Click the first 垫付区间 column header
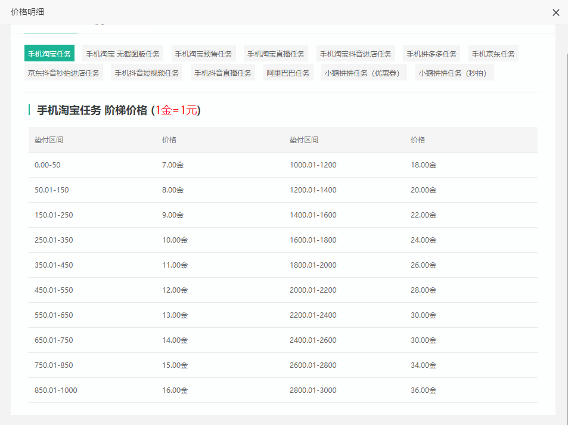This screenshot has height=425, width=568. click(49, 140)
